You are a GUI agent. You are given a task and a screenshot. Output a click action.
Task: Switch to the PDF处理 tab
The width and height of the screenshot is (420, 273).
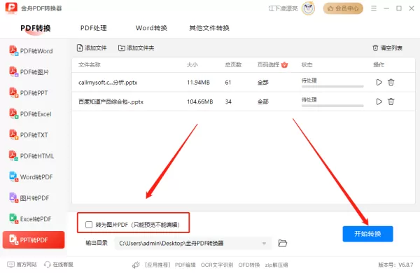tap(94, 28)
